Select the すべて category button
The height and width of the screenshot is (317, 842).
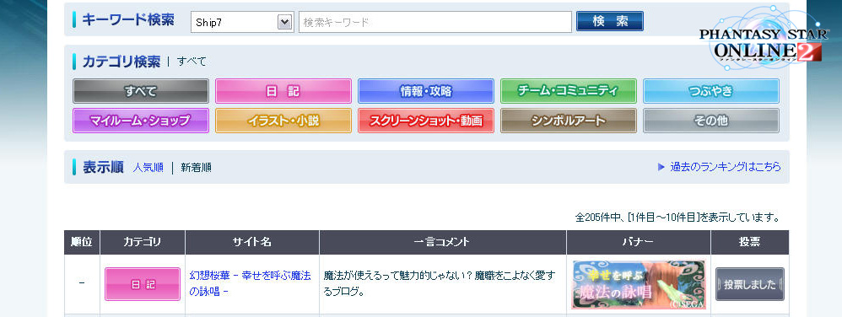[x=141, y=91]
